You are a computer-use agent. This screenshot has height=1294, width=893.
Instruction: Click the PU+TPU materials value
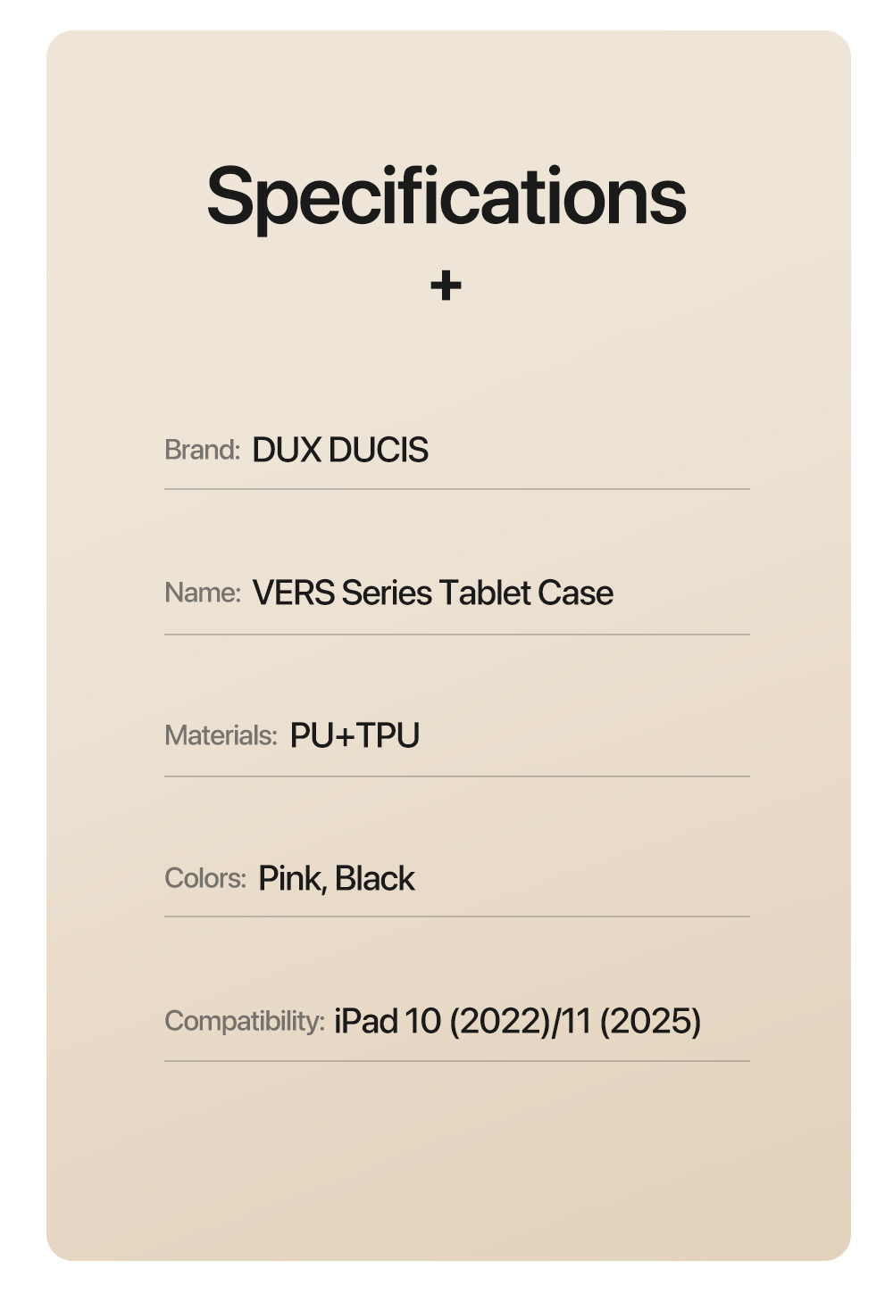point(355,735)
